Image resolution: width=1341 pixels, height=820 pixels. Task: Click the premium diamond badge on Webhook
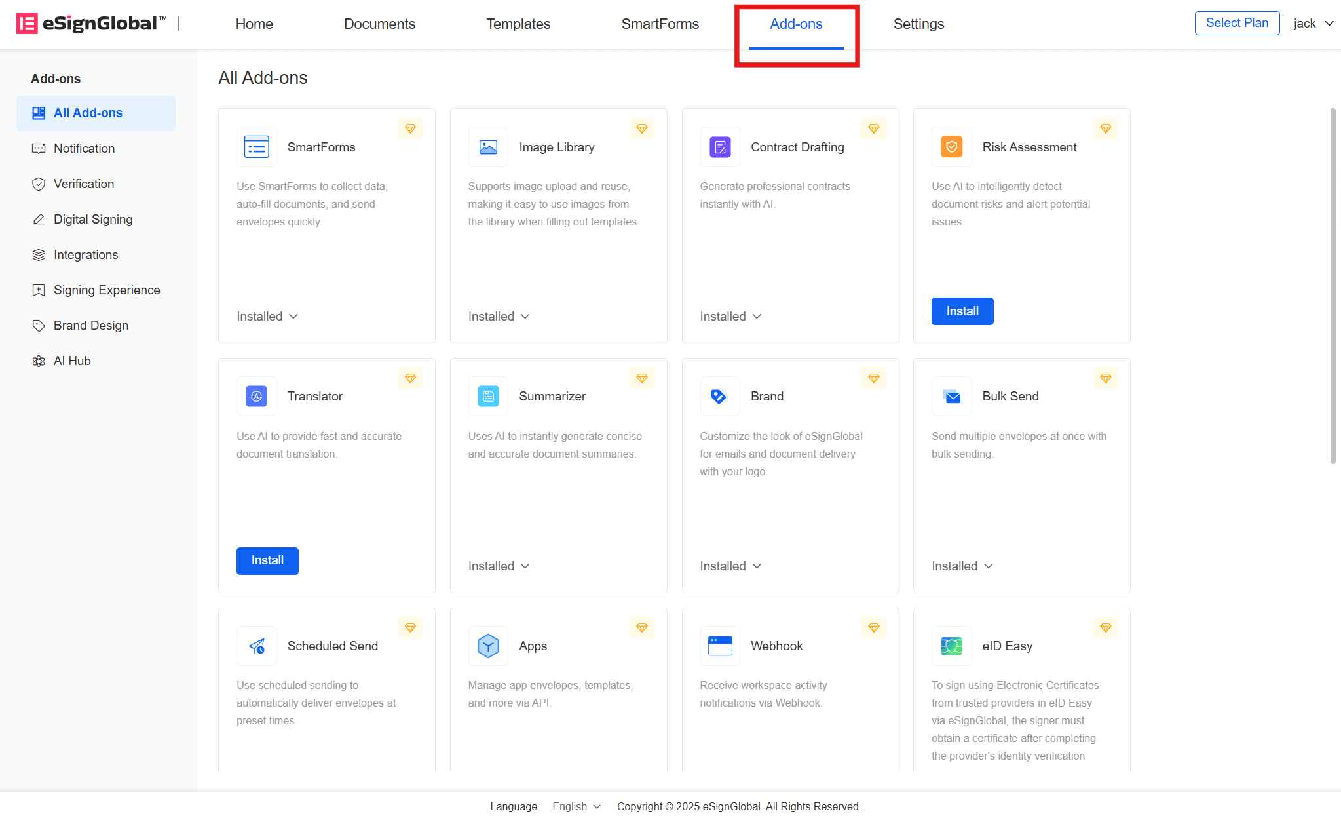click(x=874, y=627)
